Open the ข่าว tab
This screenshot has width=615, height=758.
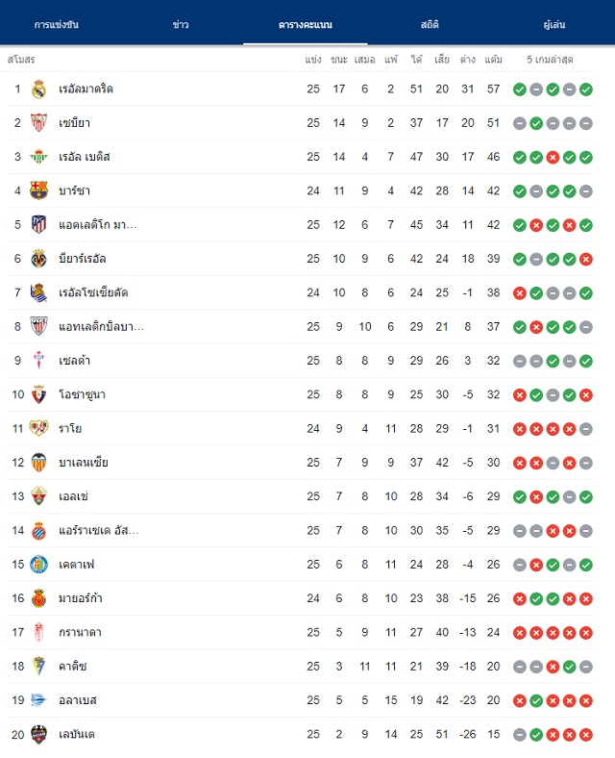(x=181, y=25)
